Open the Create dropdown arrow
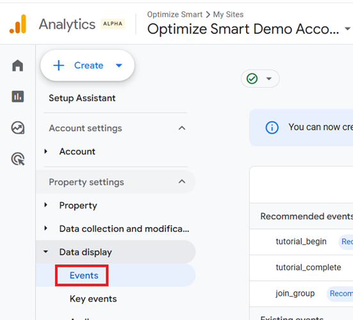 click(x=119, y=65)
